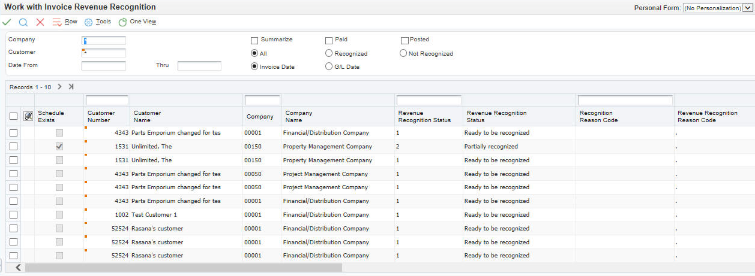Click the Find magnifier icon
This screenshot has width=755, height=276.
point(23,22)
